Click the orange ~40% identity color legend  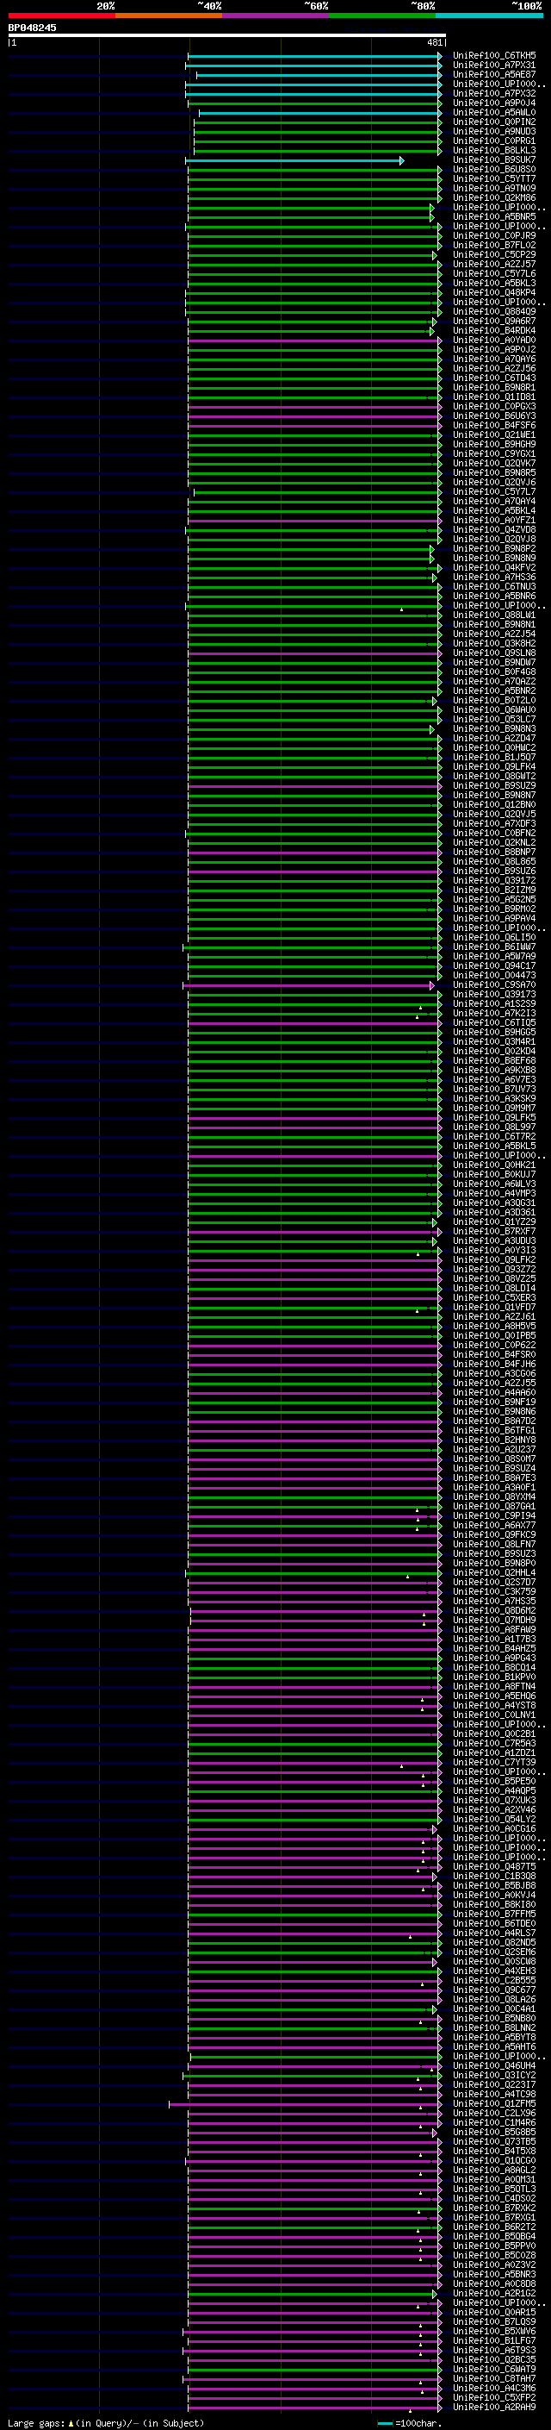(x=169, y=16)
